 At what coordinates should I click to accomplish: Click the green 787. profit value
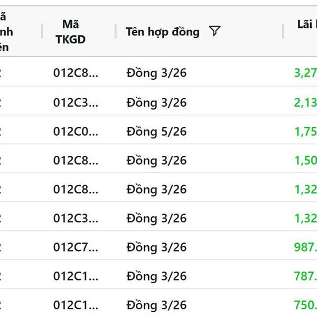pos(305,276)
